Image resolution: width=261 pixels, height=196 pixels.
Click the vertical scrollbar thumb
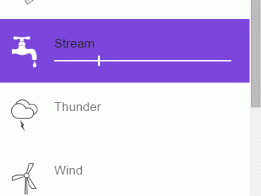pyautogui.click(x=255, y=53)
